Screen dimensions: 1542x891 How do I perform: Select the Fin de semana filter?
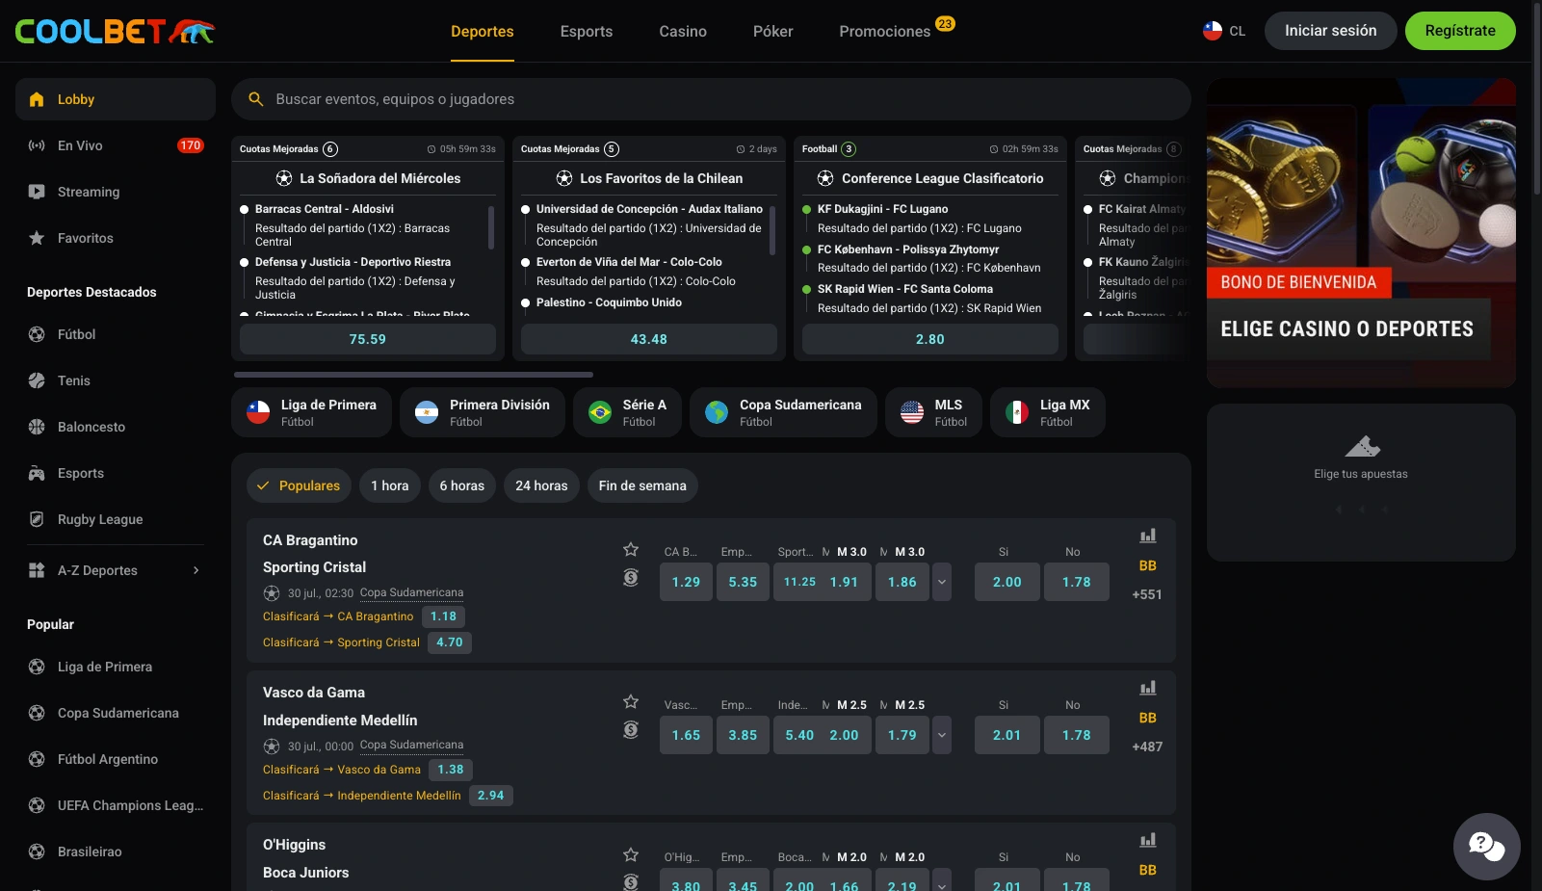[642, 485]
